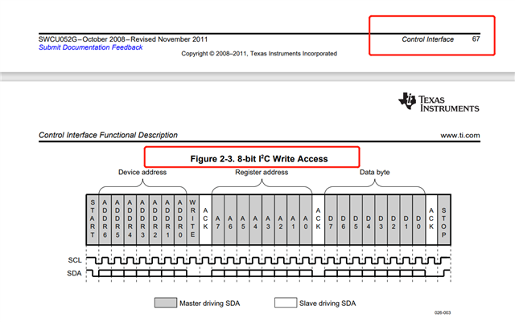Select the ADDR6 cell in the diagram

point(105,219)
